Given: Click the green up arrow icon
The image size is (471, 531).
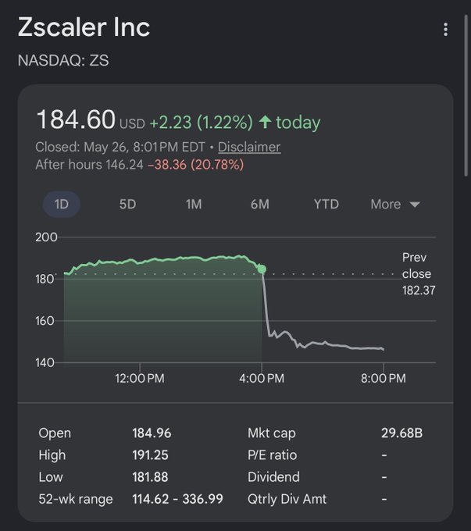Looking at the screenshot, I should 265,122.
